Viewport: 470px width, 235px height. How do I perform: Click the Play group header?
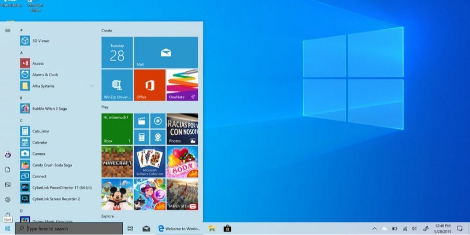104,107
